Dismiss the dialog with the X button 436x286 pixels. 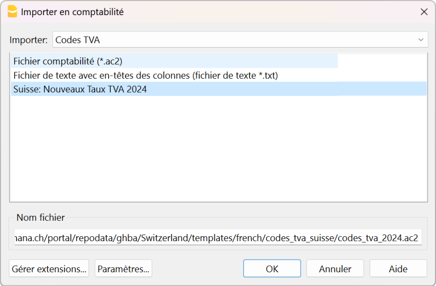click(x=423, y=12)
